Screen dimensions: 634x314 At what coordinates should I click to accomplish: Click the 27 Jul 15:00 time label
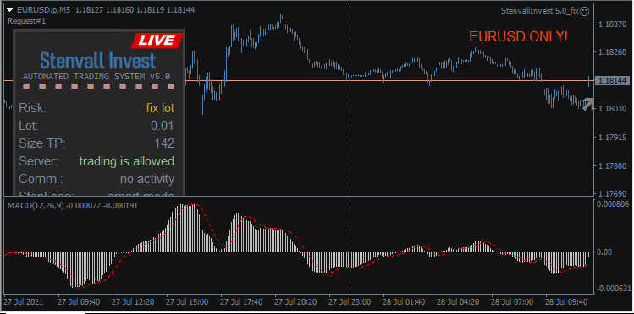[186, 301]
